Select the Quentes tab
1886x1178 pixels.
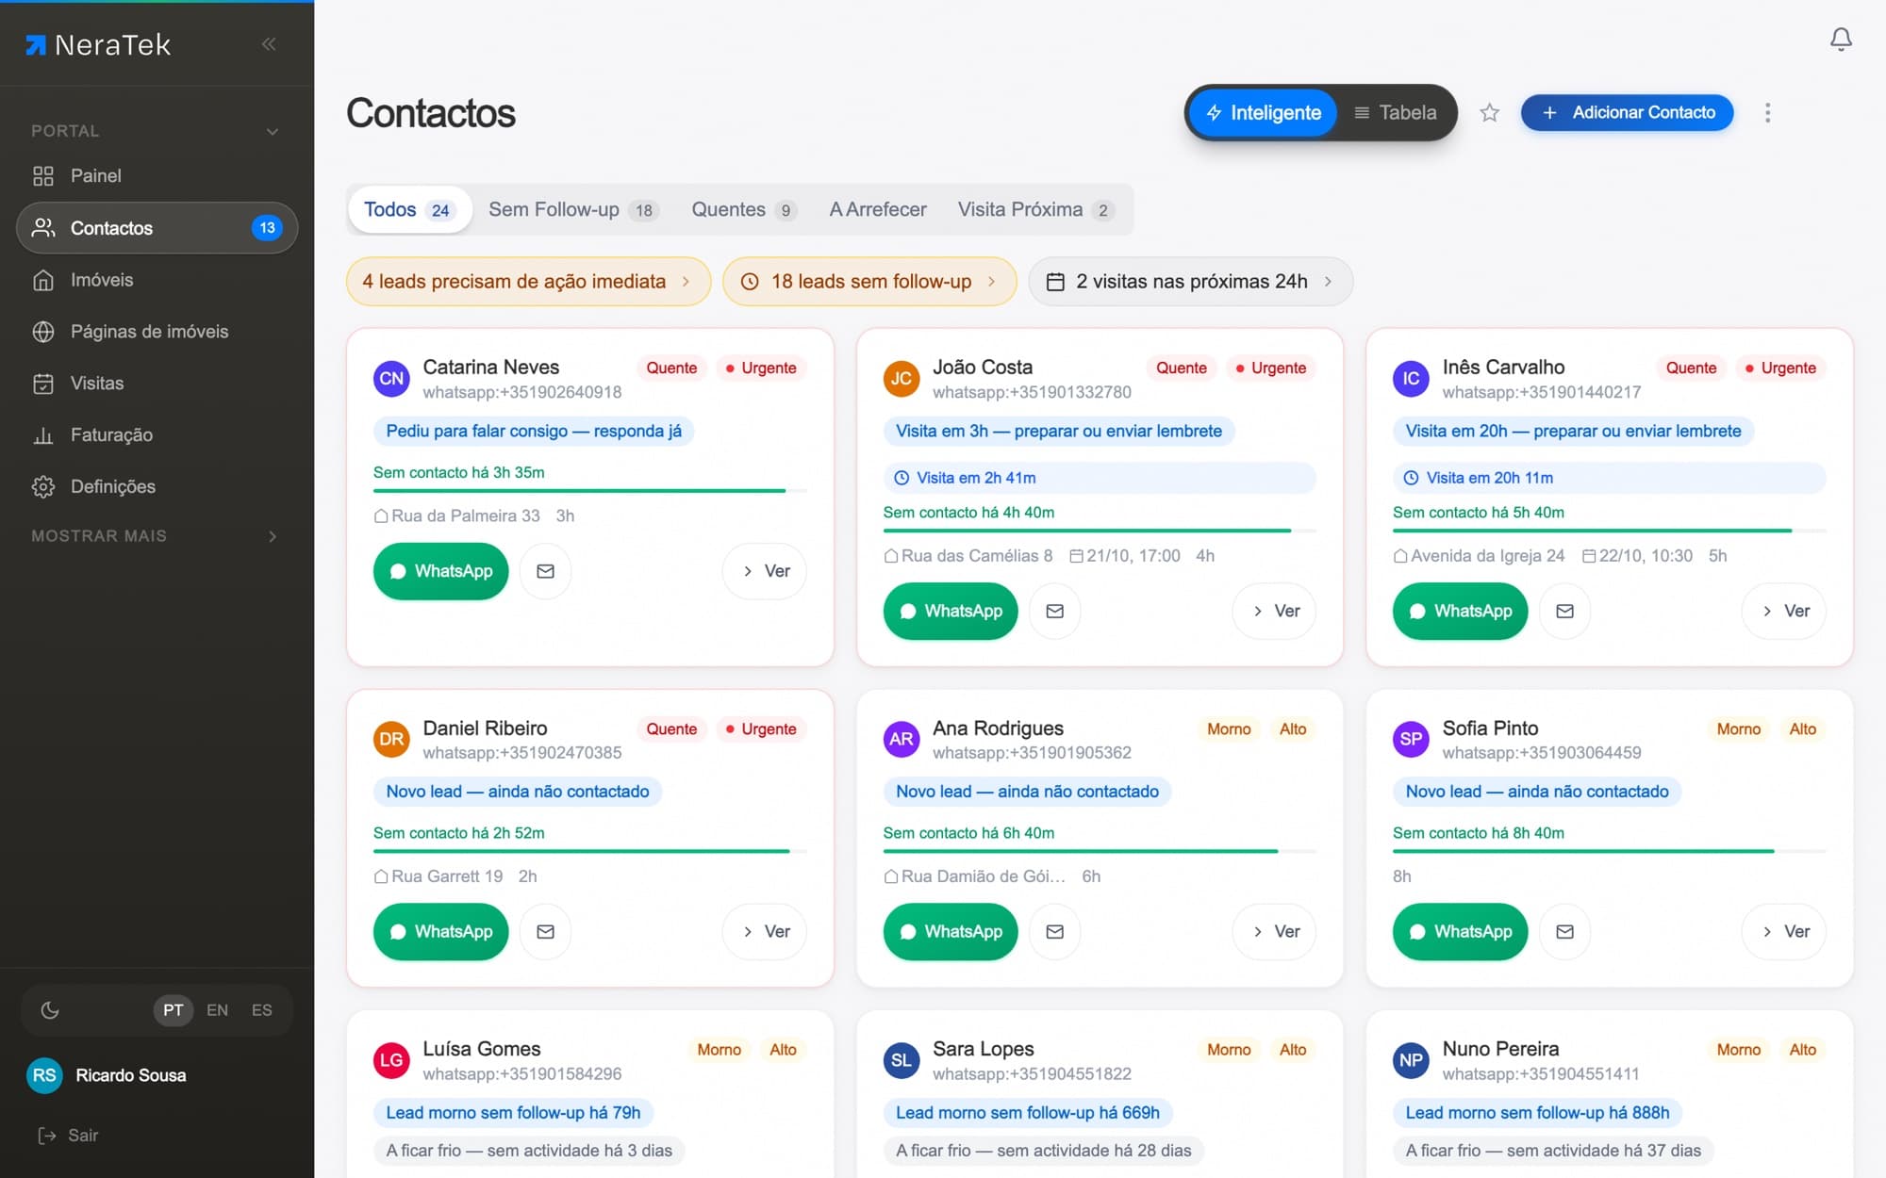pos(744,209)
